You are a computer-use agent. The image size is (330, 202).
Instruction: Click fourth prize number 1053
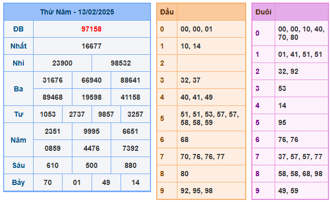point(48,114)
